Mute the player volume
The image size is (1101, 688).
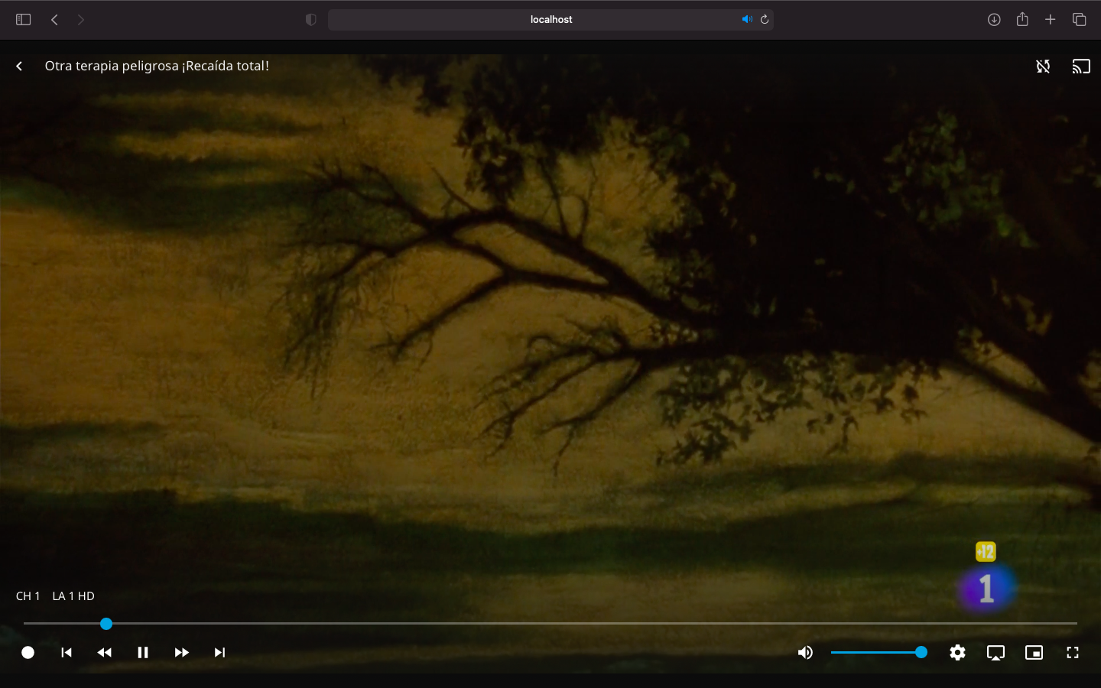(x=805, y=652)
